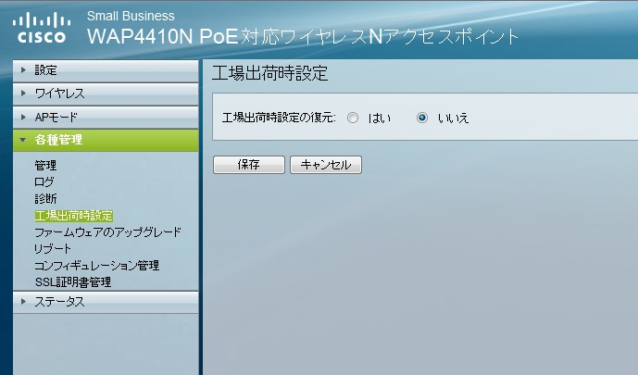Open コンフィギュレーション管理 page
The height and width of the screenshot is (375, 638).
(x=97, y=266)
